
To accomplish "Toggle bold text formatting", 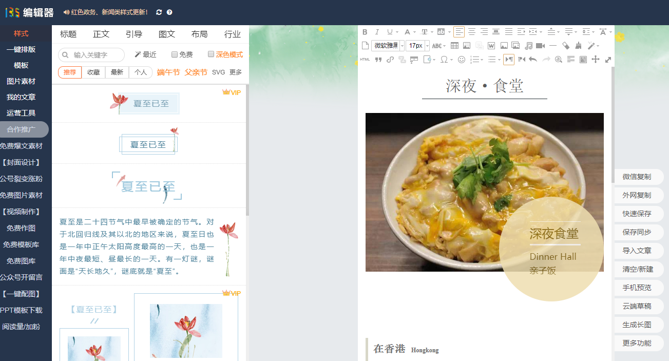I will tap(365, 32).
